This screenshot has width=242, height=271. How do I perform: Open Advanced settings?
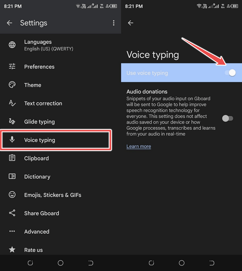pos(60,231)
